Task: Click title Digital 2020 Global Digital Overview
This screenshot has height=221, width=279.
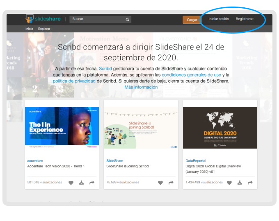Action: [x=213, y=169]
